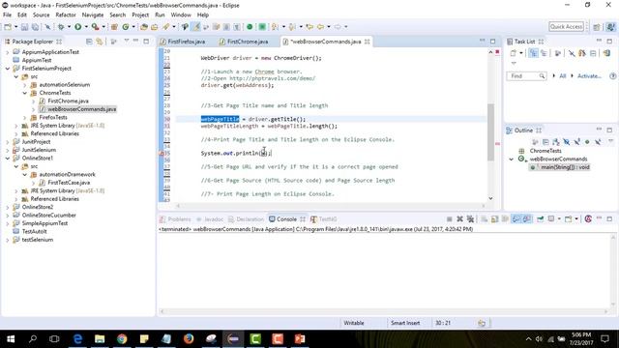
Task: Click Terminate stop icon in Console
Action: click(x=449, y=219)
